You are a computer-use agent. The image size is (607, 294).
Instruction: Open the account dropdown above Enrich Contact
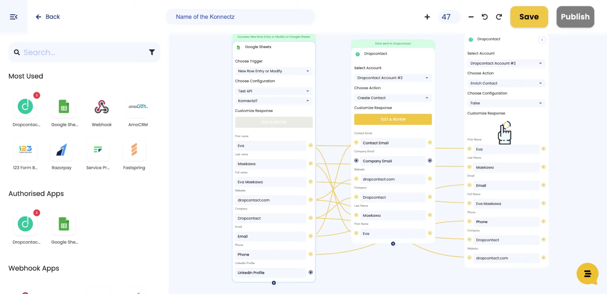506,63
